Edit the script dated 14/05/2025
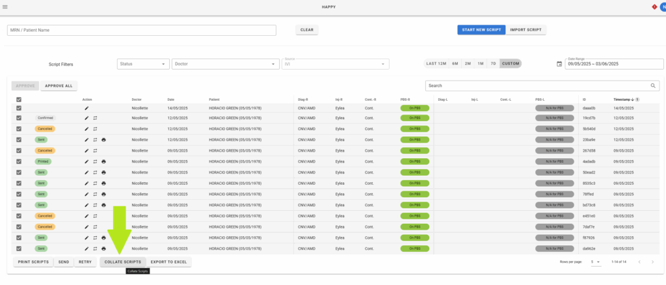 [87, 107]
